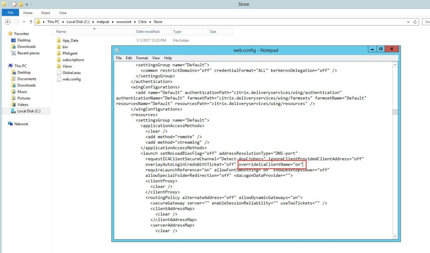Refresh the folder view
Image resolution: width=430 pixels, height=253 pixels.
coord(415,22)
